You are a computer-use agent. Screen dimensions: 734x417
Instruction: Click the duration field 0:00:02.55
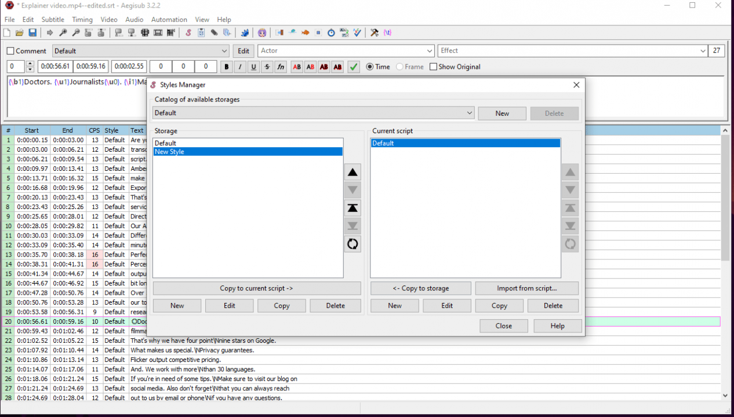(129, 67)
